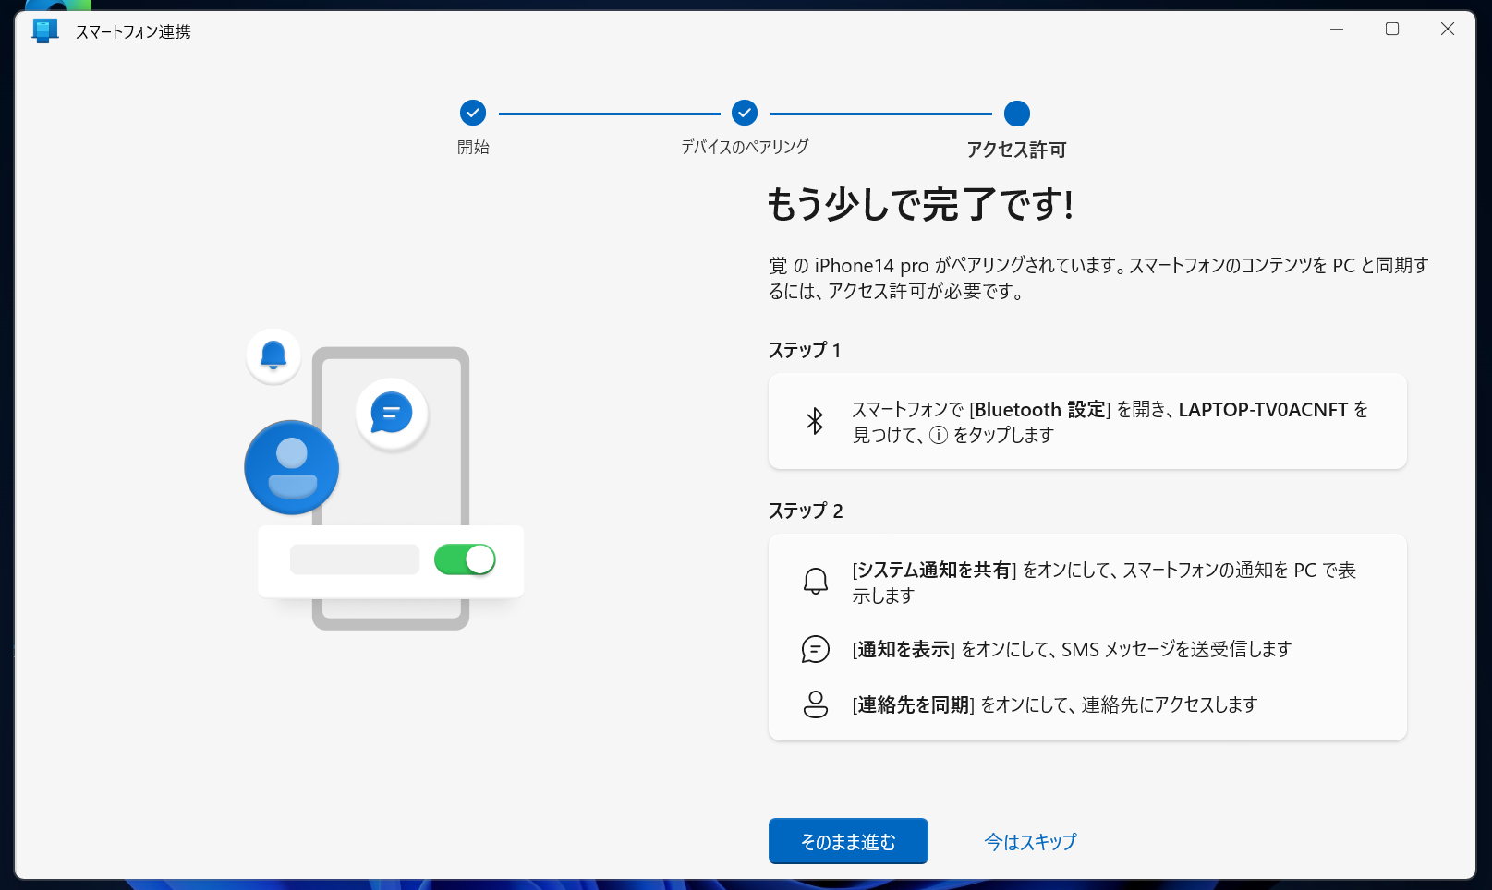
Task: Click the アクセス許可 step label
Action: tap(1016, 150)
